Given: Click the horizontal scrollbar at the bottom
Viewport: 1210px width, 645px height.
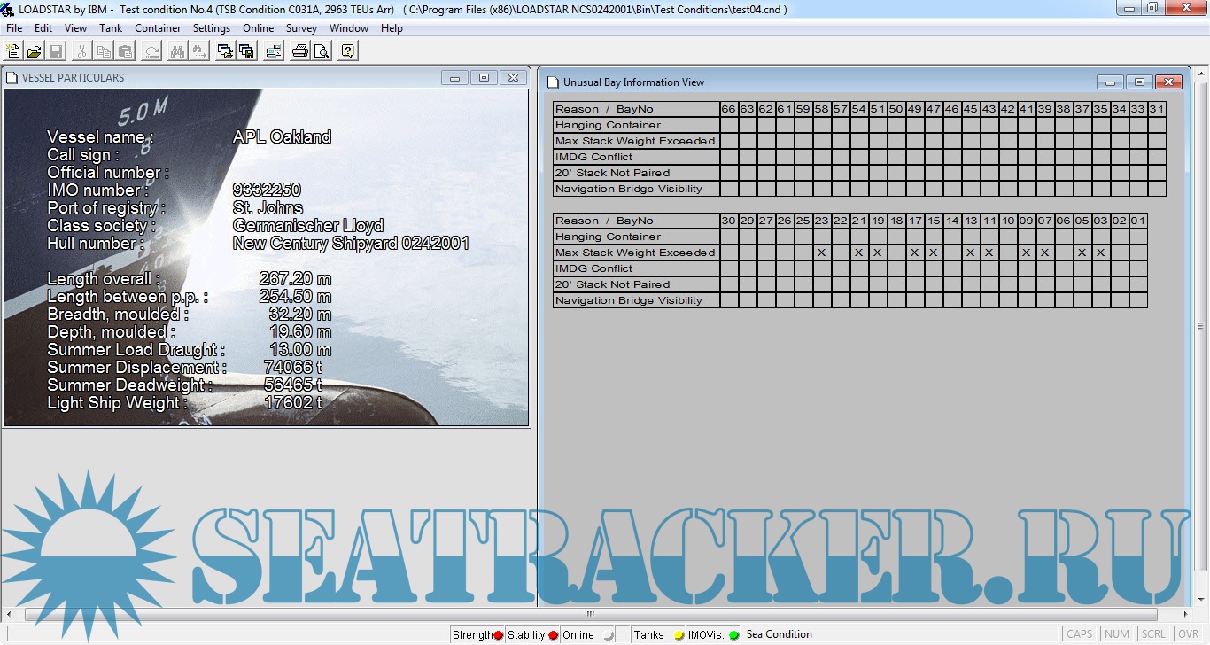Looking at the screenshot, I should pyautogui.click(x=591, y=615).
